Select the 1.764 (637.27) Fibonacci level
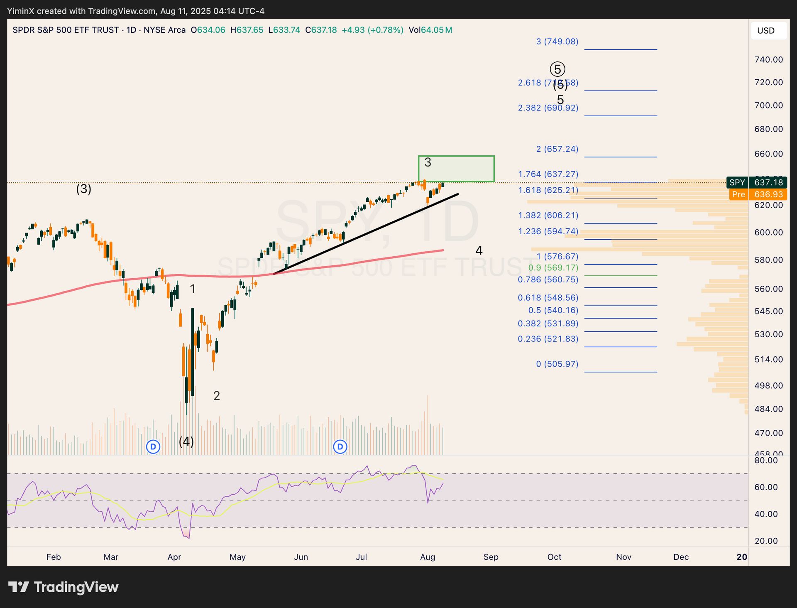 click(x=548, y=174)
